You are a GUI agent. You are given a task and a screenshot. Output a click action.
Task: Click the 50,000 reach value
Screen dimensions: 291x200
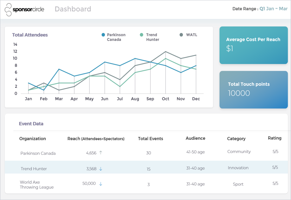click(x=89, y=183)
